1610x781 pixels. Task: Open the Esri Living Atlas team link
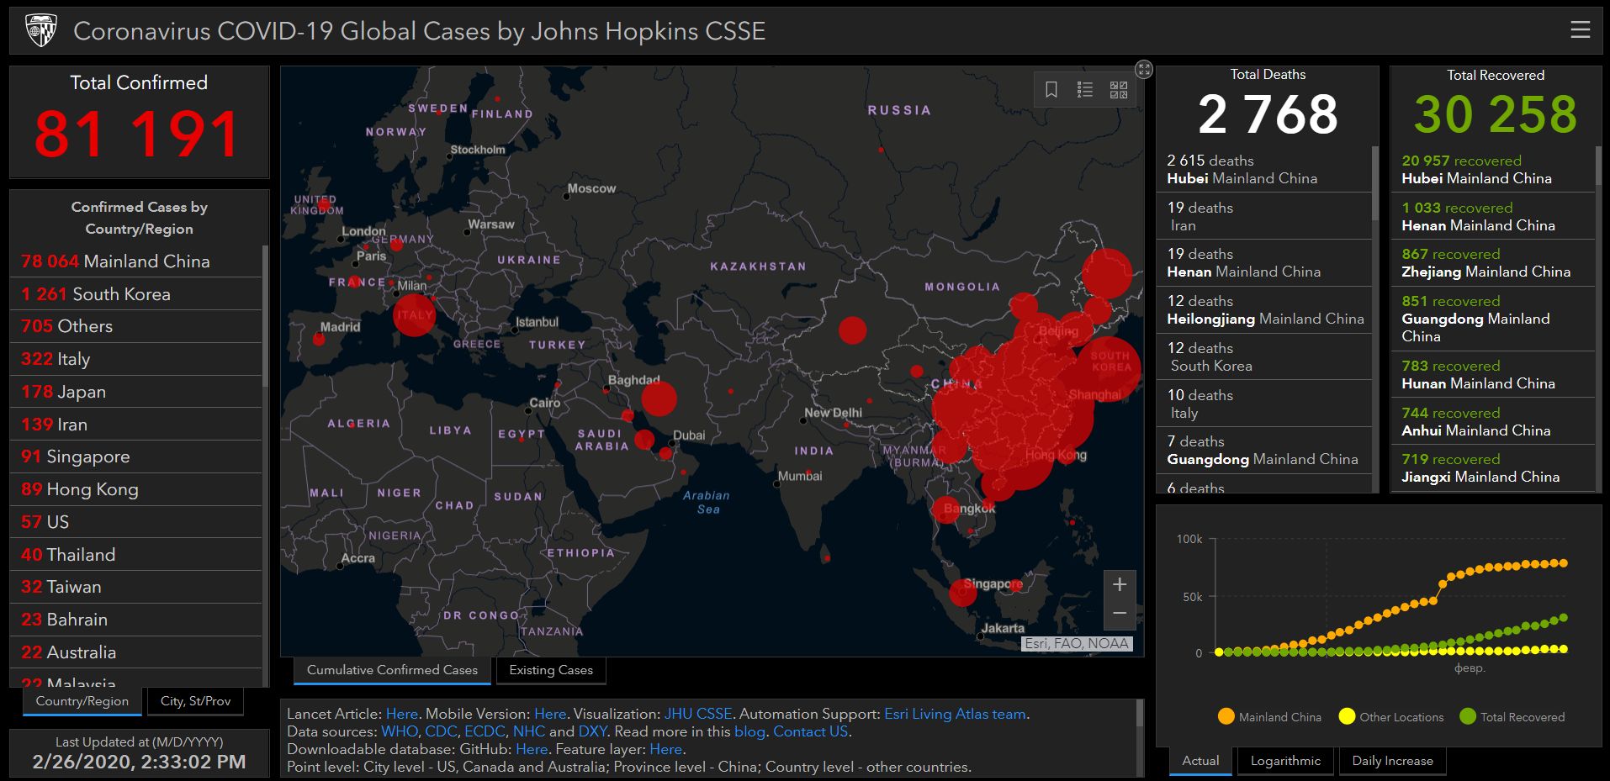(x=955, y=714)
